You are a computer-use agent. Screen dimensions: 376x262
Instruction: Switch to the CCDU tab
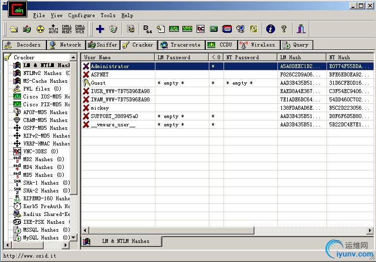221,45
